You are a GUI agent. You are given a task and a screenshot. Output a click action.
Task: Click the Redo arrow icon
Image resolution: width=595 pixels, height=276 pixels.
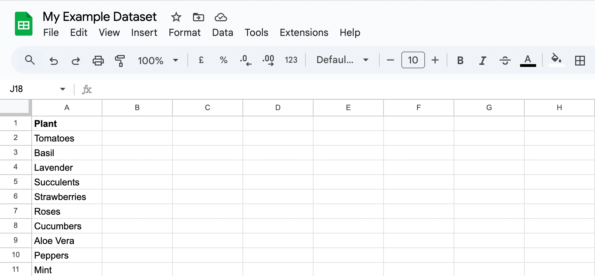point(76,61)
